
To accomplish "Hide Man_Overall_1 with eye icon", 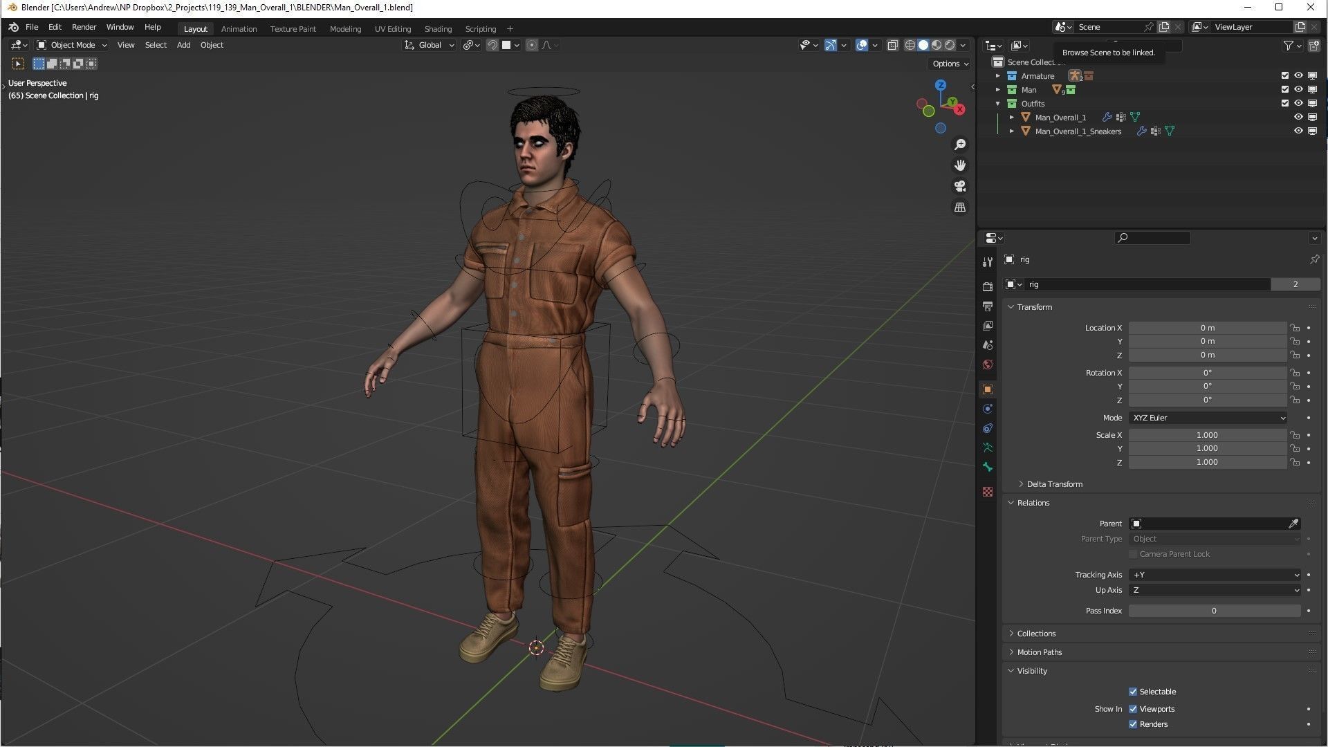I will point(1298,118).
